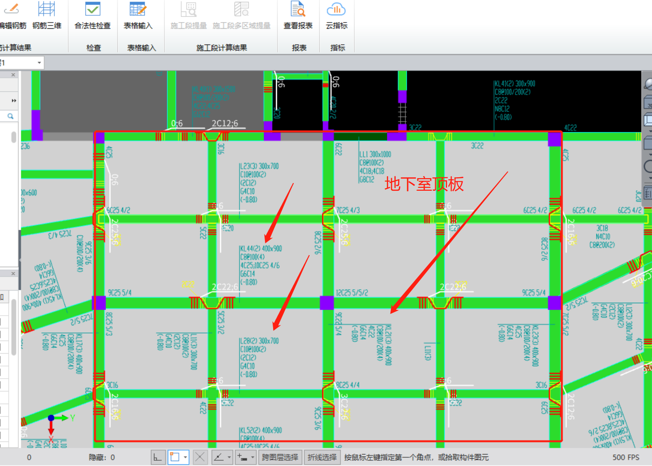Open 查看报表 to view reports
652x466 pixels.
[x=298, y=16]
